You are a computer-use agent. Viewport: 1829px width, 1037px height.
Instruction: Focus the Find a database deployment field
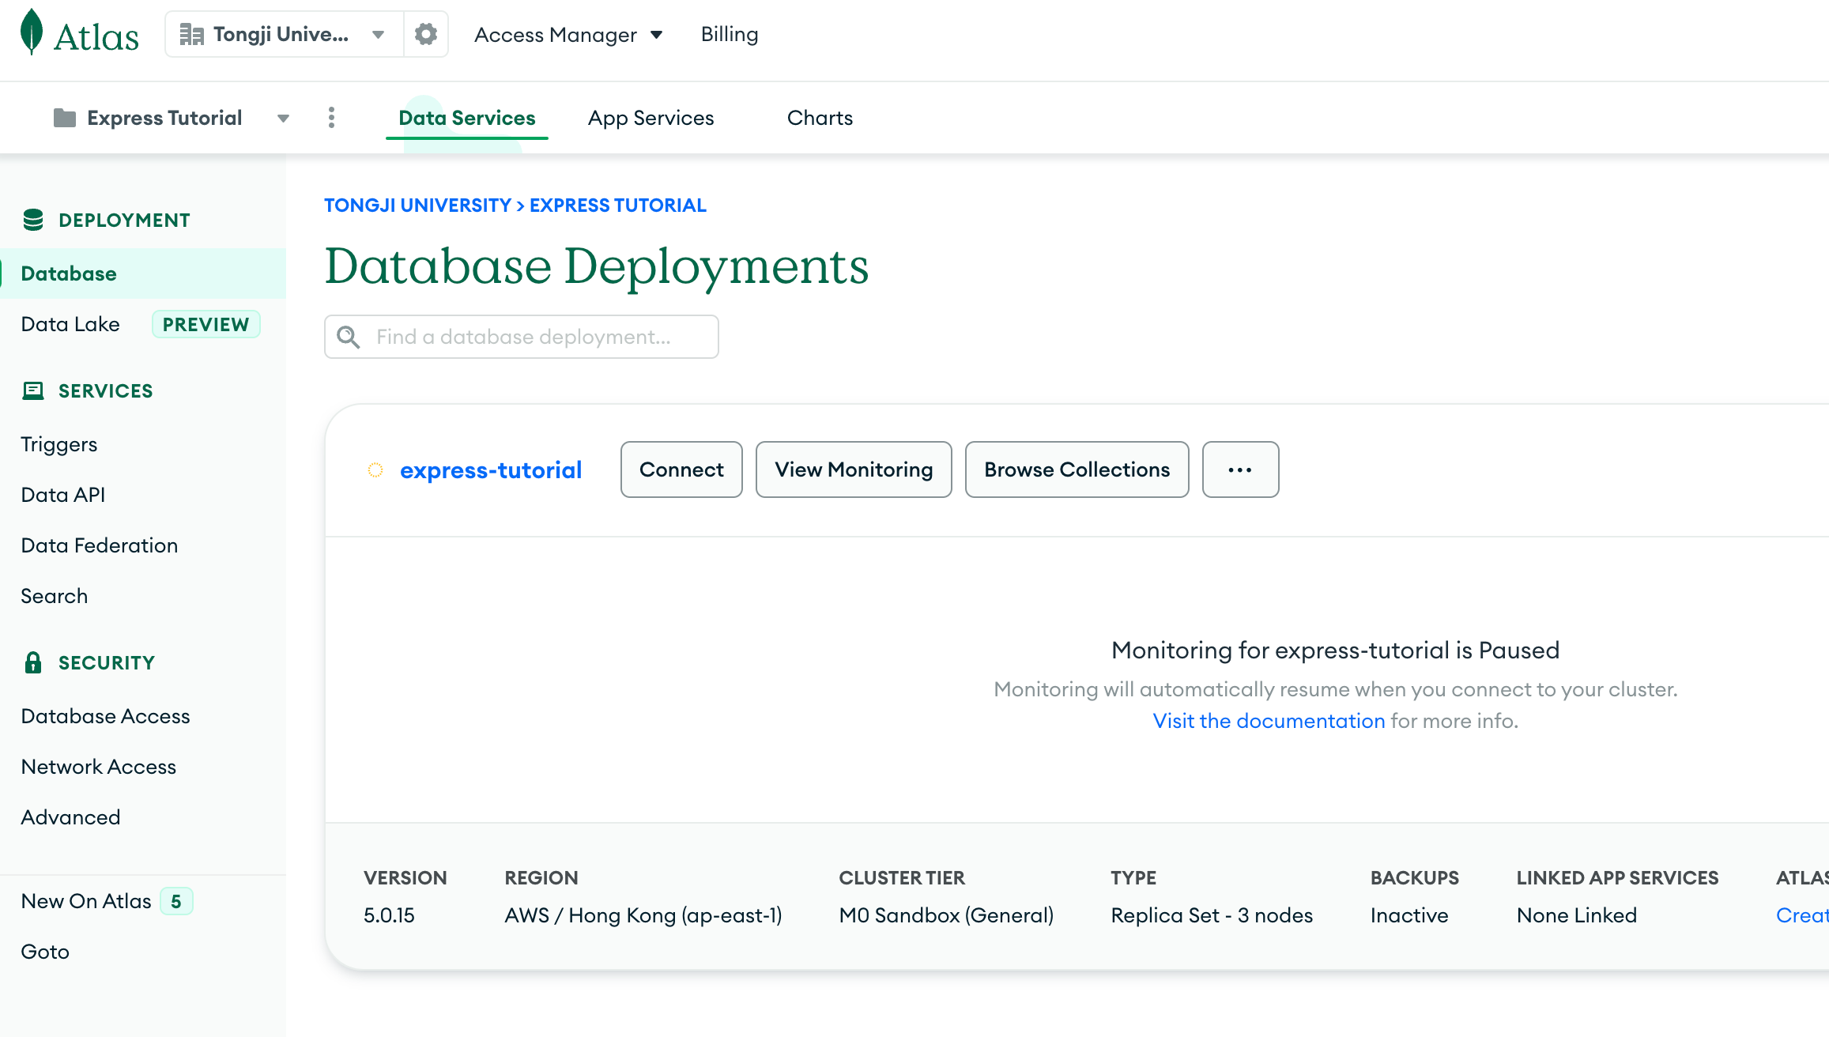pos(522,337)
